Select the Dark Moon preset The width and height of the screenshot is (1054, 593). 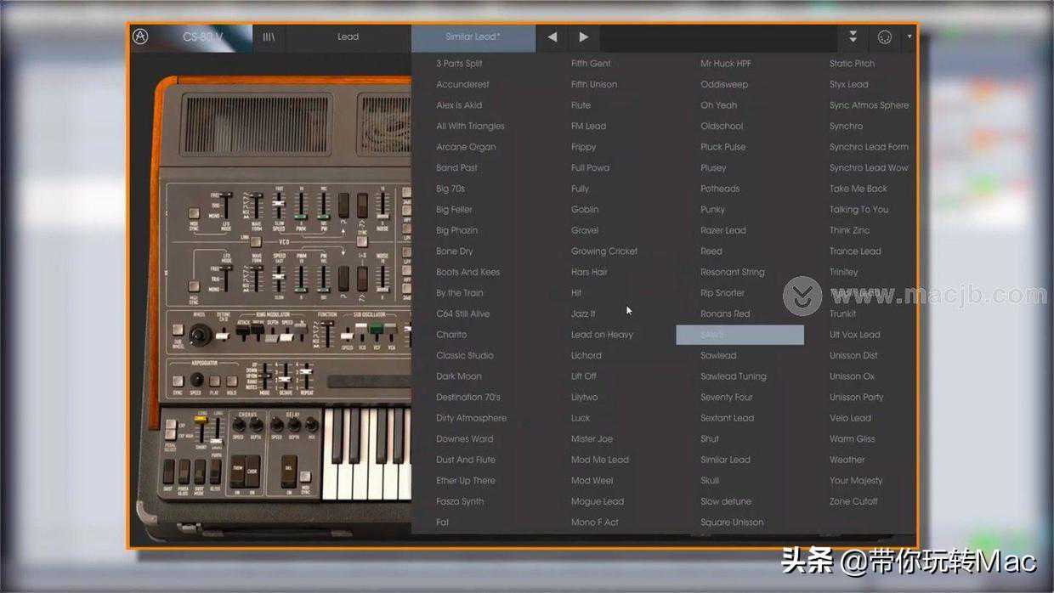click(458, 376)
